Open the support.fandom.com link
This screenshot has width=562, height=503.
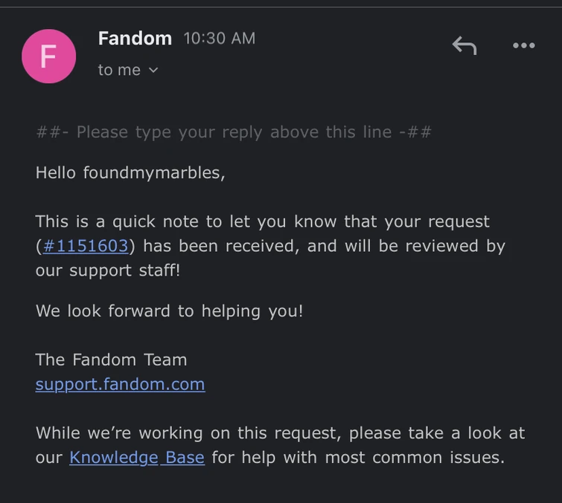pyautogui.click(x=120, y=384)
